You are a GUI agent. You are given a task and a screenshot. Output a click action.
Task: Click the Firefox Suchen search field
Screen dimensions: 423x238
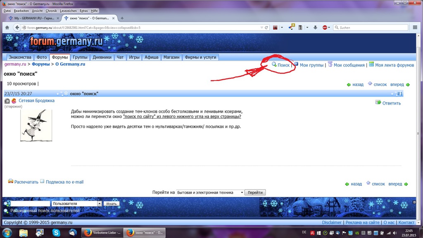(x=371, y=28)
